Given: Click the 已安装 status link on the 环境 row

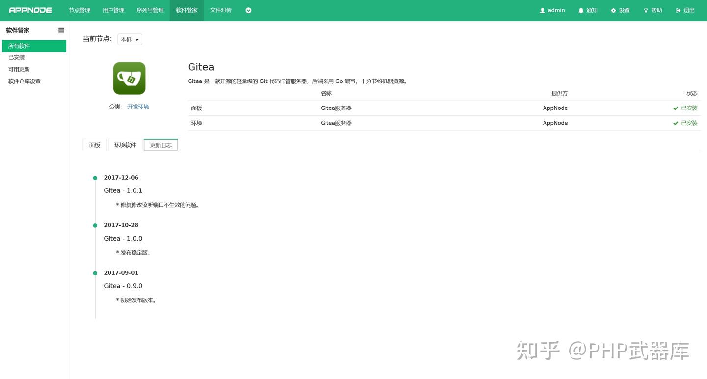Looking at the screenshot, I should tap(689, 123).
